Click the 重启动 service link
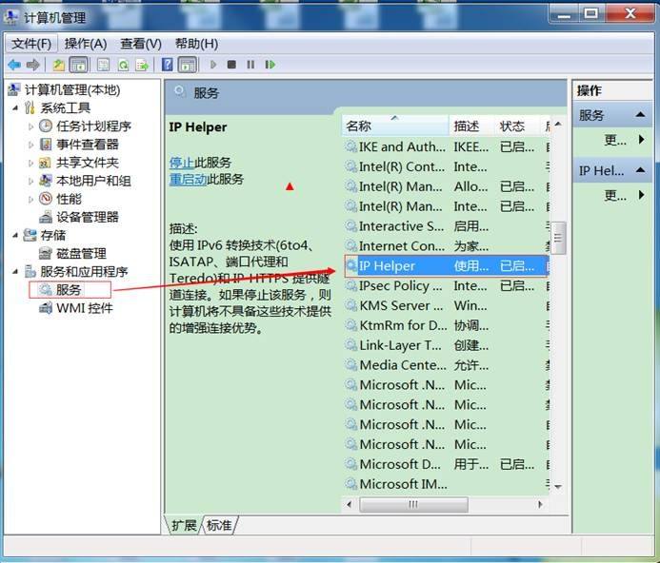The width and height of the screenshot is (660, 563). point(187,179)
